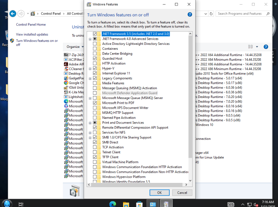Image resolution: width=278 pixels, height=207 pixels.
Task: Click the help icon in Programs and Features
Action: click(x=266, y=47)
